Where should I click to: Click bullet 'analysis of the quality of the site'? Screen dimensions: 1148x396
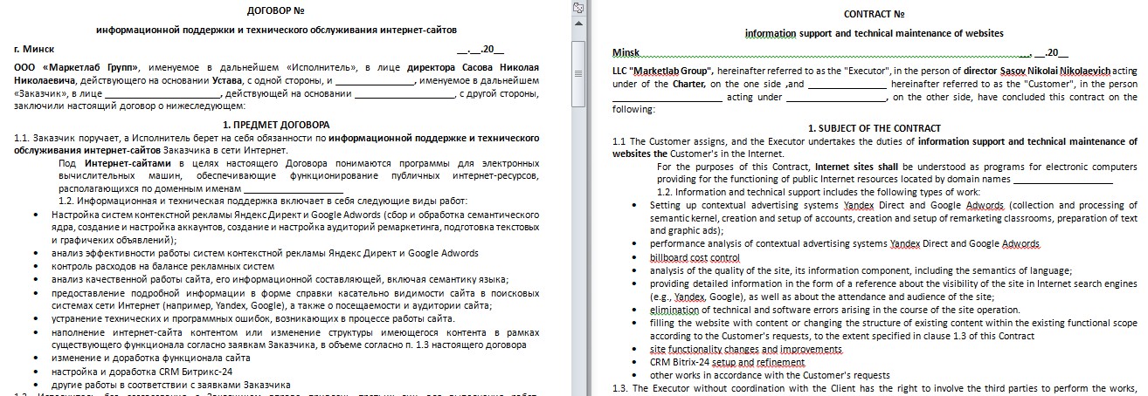pyautogui.click(x=861, y=270)
